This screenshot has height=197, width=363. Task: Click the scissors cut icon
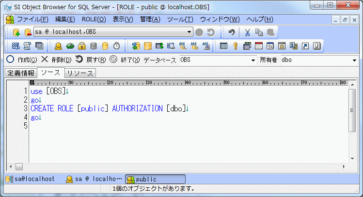247,32
